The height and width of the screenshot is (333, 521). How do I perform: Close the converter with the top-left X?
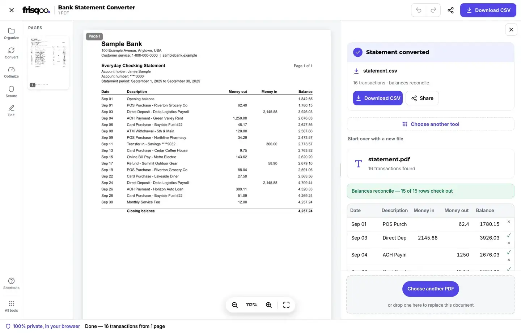(x=12, y=10)
